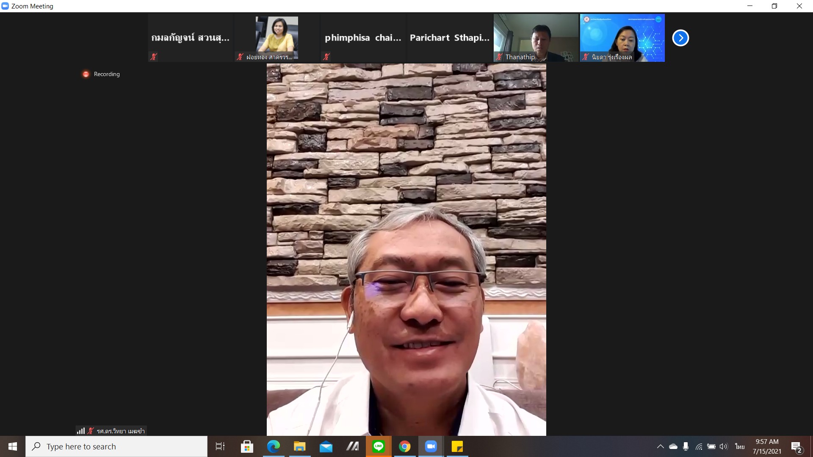Click muted mic icon on phimphisa tile

pyautogui.click(x=326, y=57)
